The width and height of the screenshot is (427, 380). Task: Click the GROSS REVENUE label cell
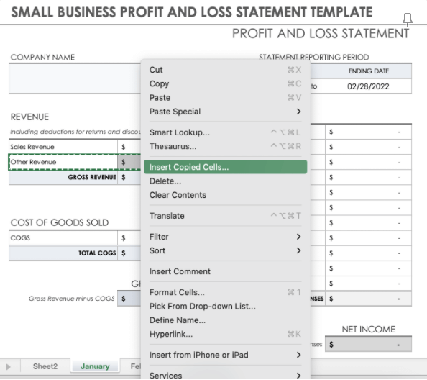[63, 178]
